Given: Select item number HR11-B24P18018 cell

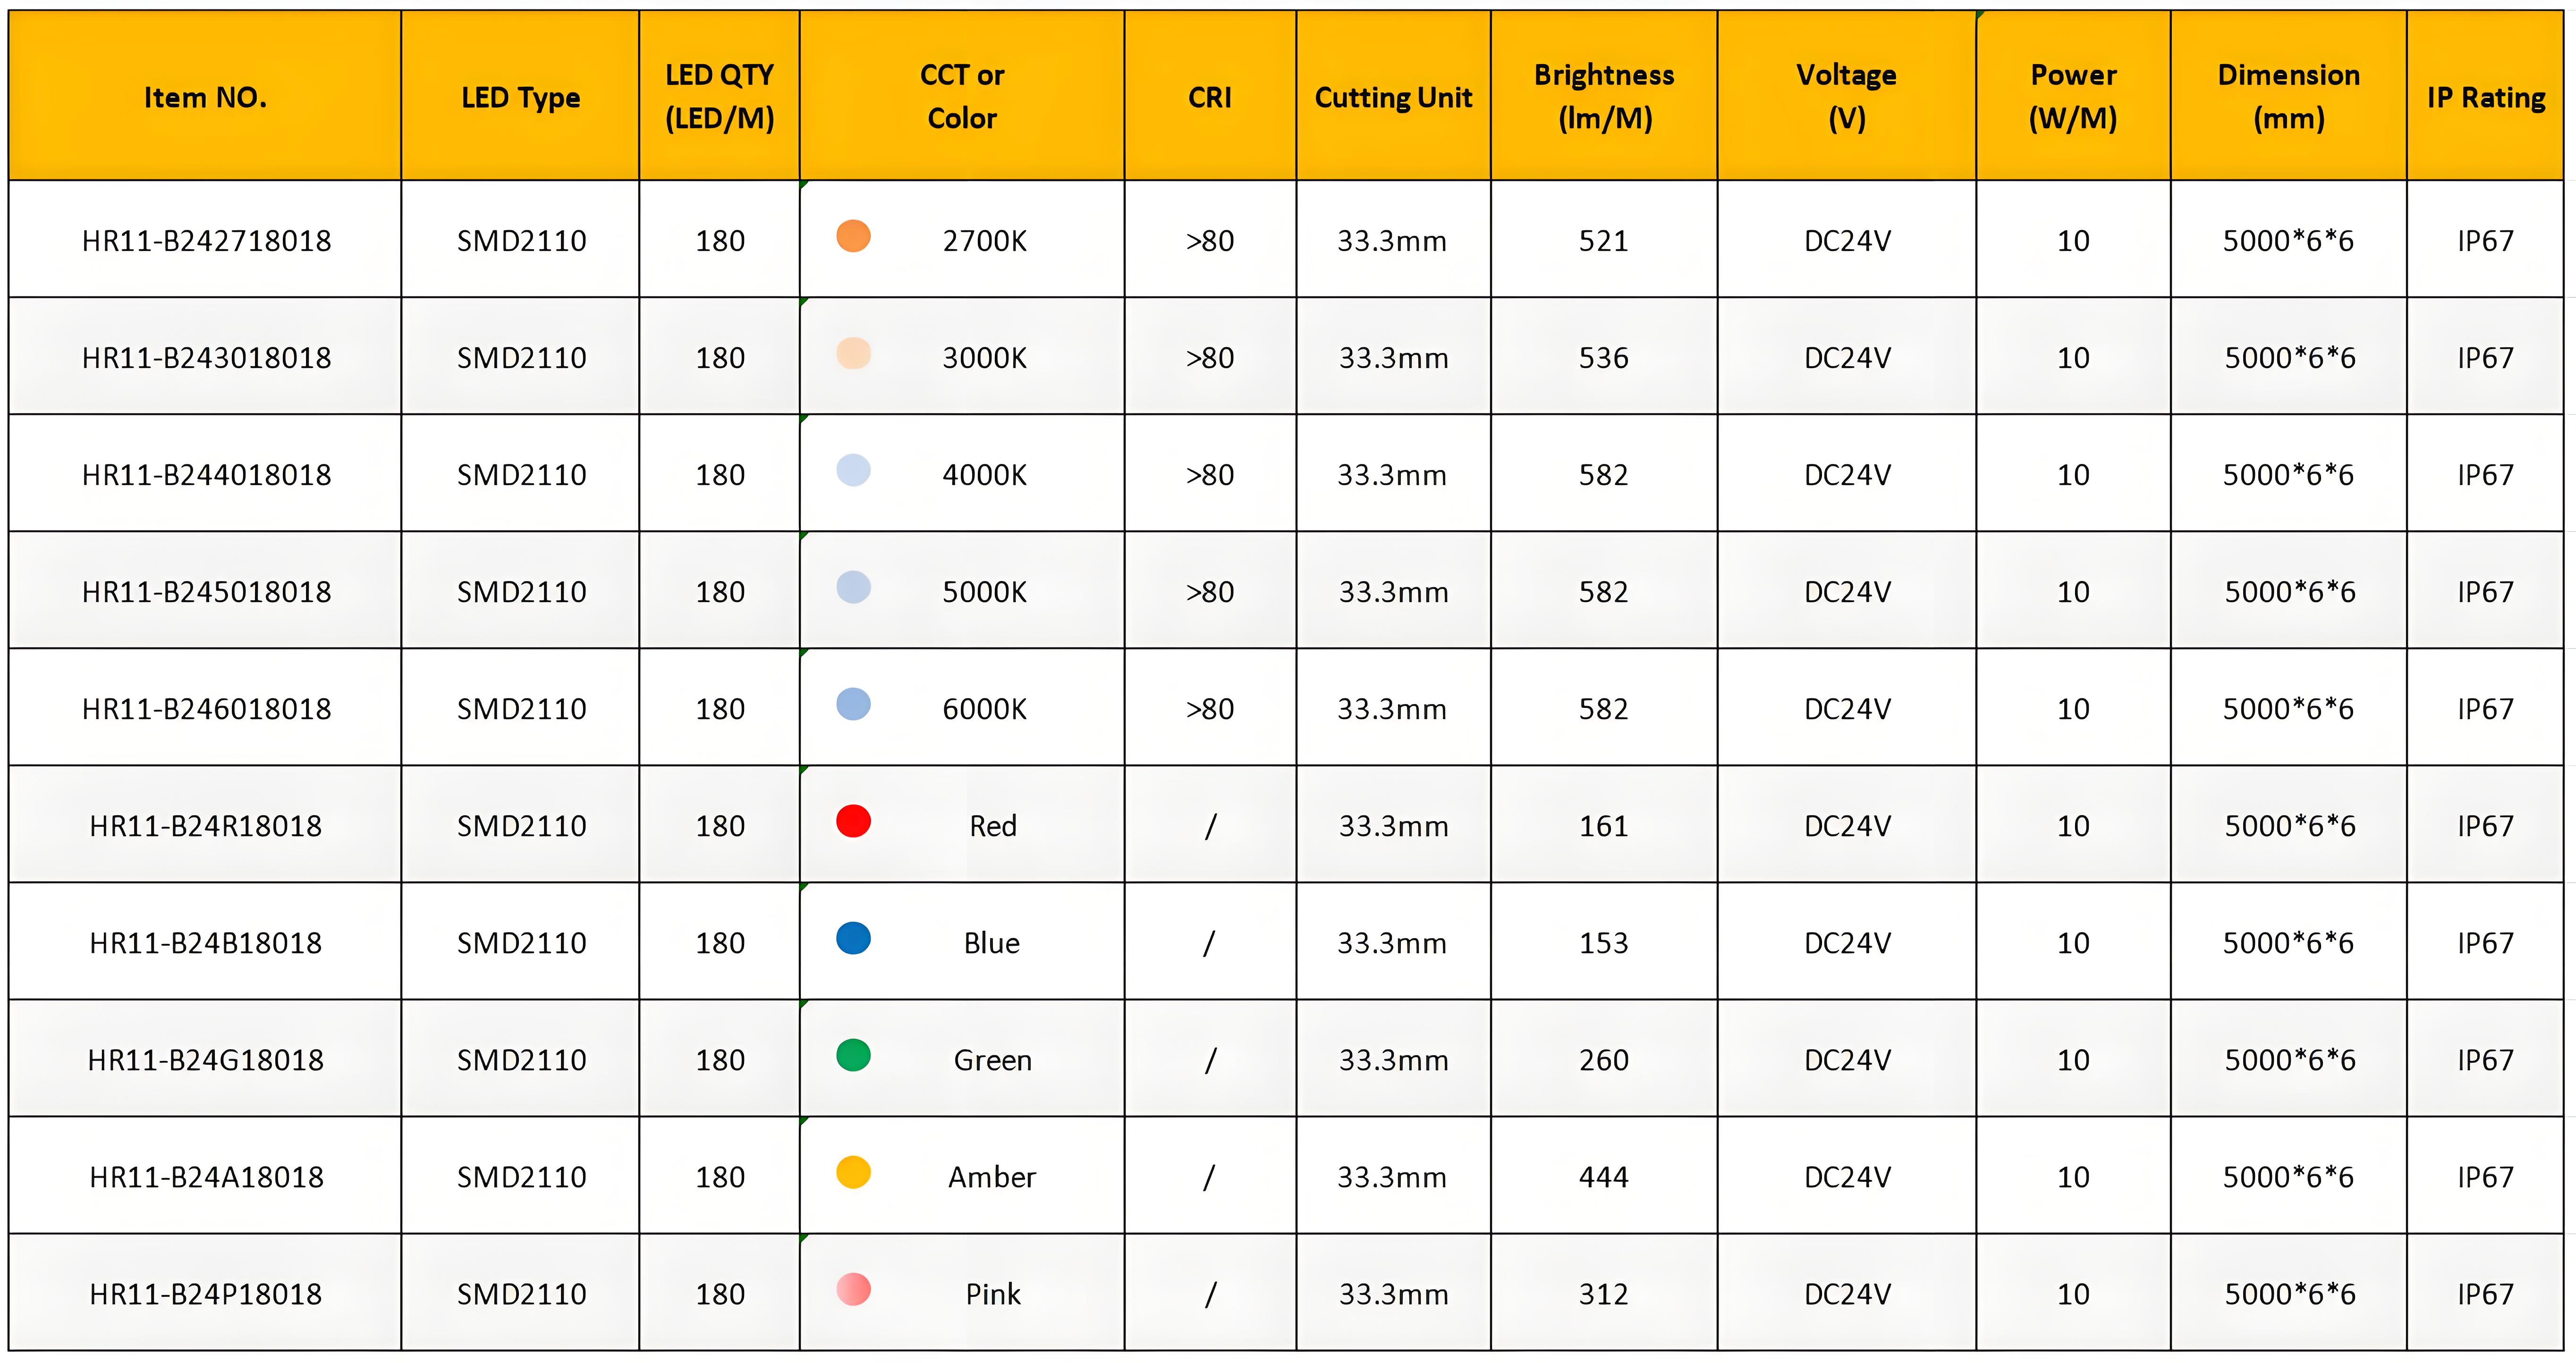Looking at the screenshot, I should point(205,1293).
